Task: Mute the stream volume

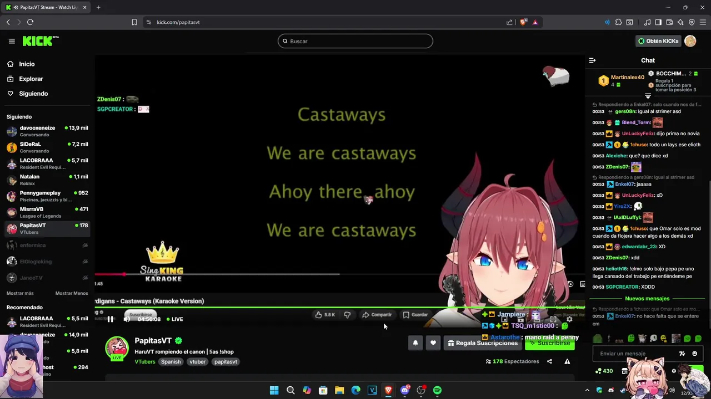Action: pyautogui.click(x=127, y=319)
